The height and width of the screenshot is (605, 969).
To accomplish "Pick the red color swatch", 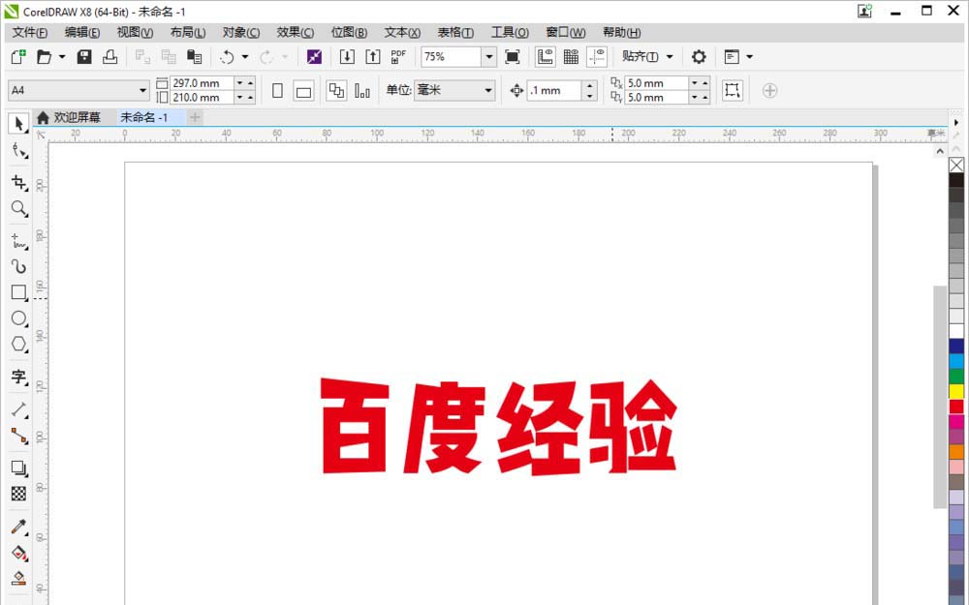I will pyautogui.click(x=956, y=407).
